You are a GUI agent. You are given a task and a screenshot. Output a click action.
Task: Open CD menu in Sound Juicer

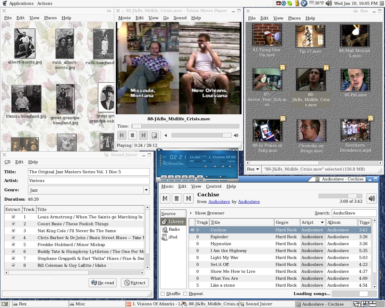point(8,162)
